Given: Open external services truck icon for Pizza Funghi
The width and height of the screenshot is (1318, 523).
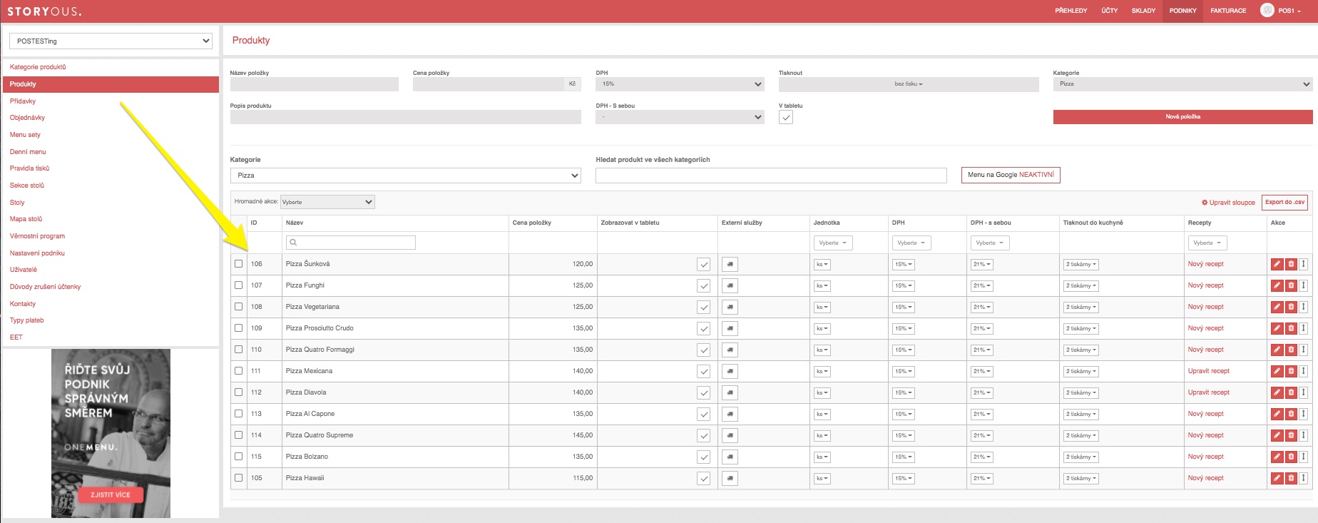Looking at the screenshot, I should pyautogui.click(x=730, y=285).
